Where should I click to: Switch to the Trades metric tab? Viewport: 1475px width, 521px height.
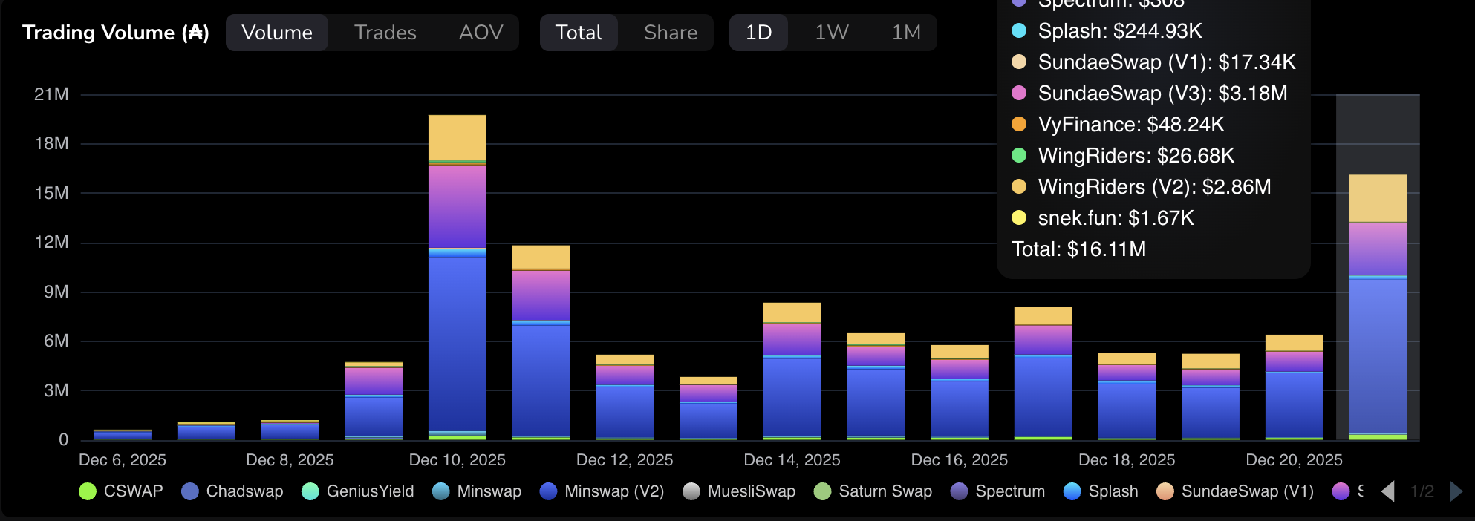(385, 33)
